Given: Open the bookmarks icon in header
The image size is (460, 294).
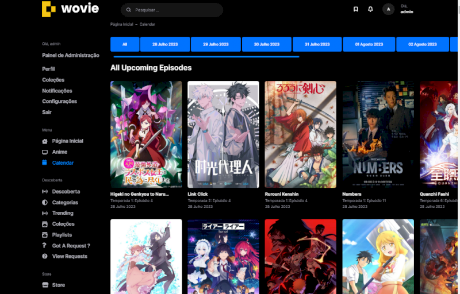Looking at the screenshot, I should [x=355, y=9].
